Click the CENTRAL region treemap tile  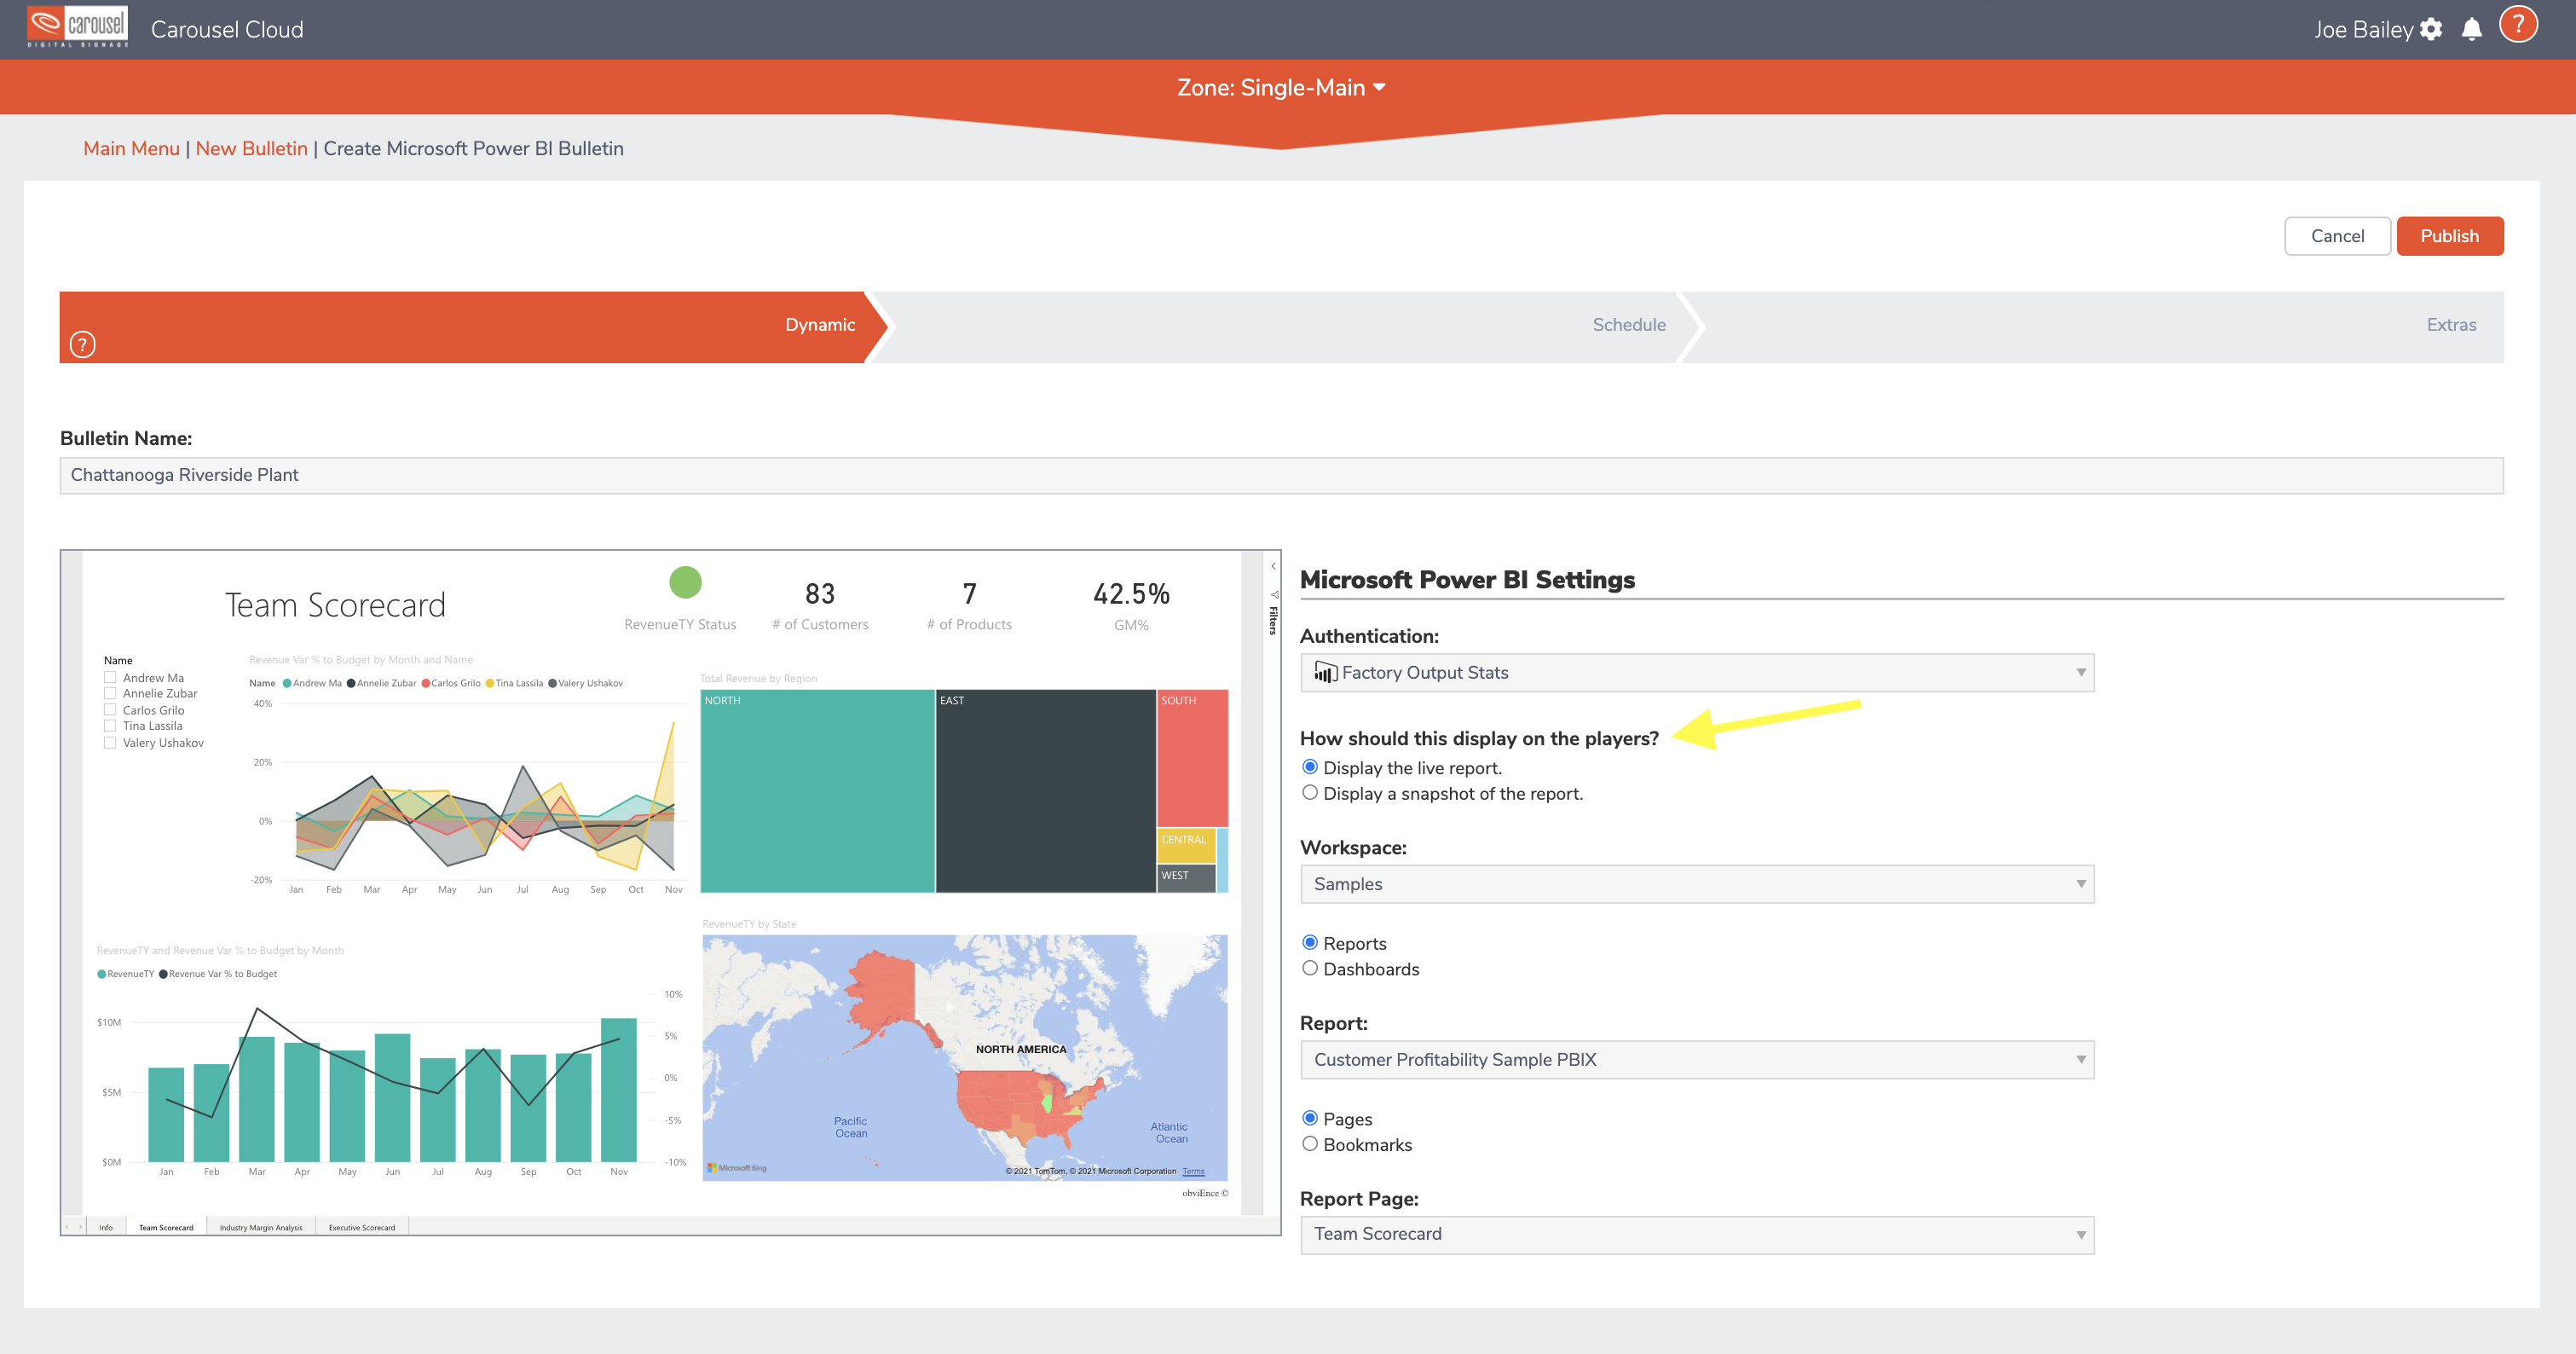pyautogui.click(x=1186, y=845)
